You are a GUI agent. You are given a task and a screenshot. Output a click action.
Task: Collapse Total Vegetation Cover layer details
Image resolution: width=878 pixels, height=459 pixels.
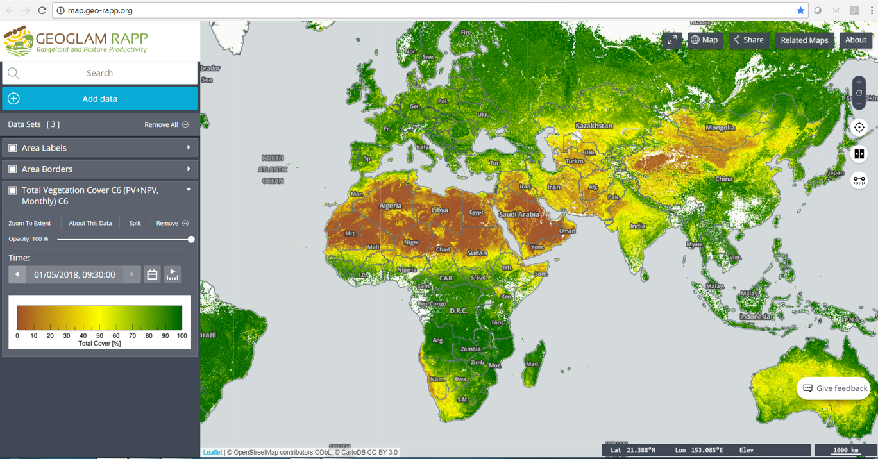(x=189, y=190)
